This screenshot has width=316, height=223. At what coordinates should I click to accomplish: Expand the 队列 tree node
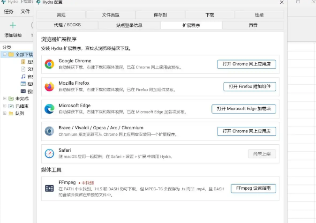5,113
